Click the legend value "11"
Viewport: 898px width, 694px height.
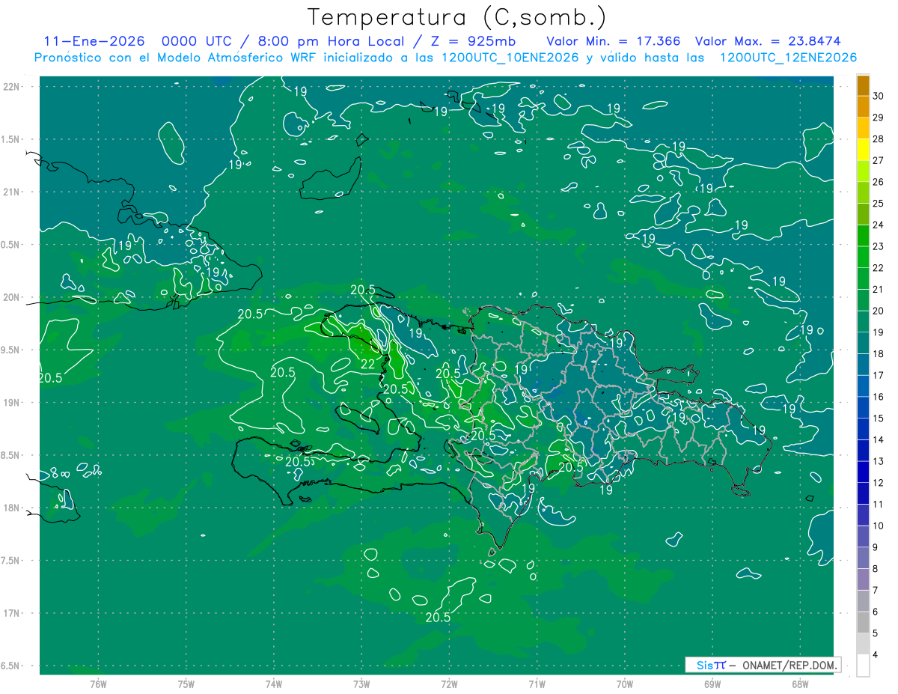[879, 505]
